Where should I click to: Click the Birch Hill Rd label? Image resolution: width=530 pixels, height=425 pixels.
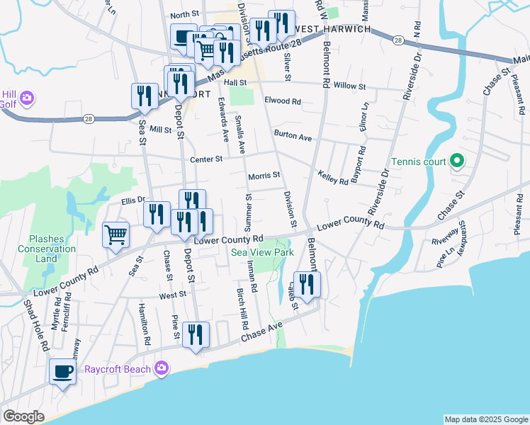point(242,309)
